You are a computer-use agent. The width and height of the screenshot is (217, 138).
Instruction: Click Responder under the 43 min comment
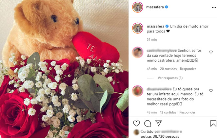[187, 112]
